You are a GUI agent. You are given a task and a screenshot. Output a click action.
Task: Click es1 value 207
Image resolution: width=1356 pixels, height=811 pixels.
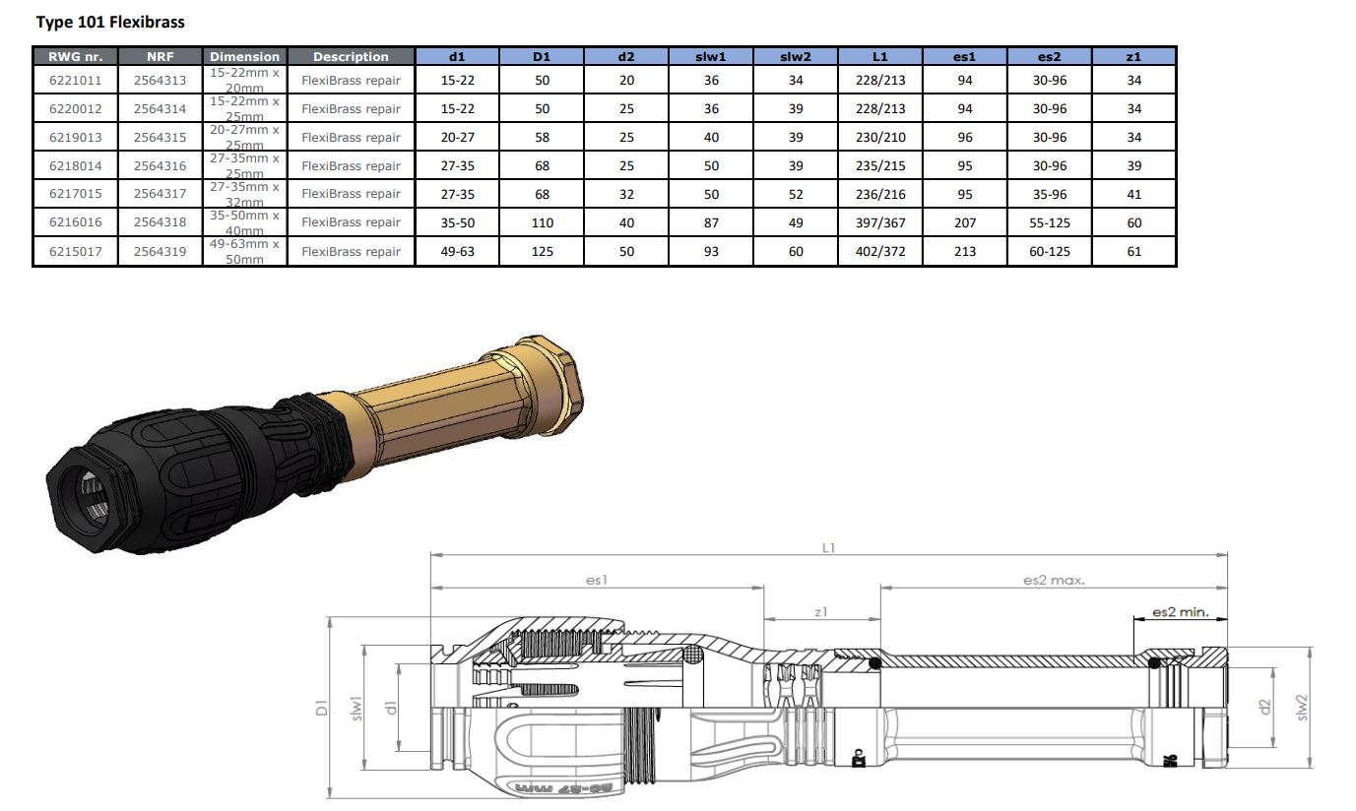coord(965,223)
